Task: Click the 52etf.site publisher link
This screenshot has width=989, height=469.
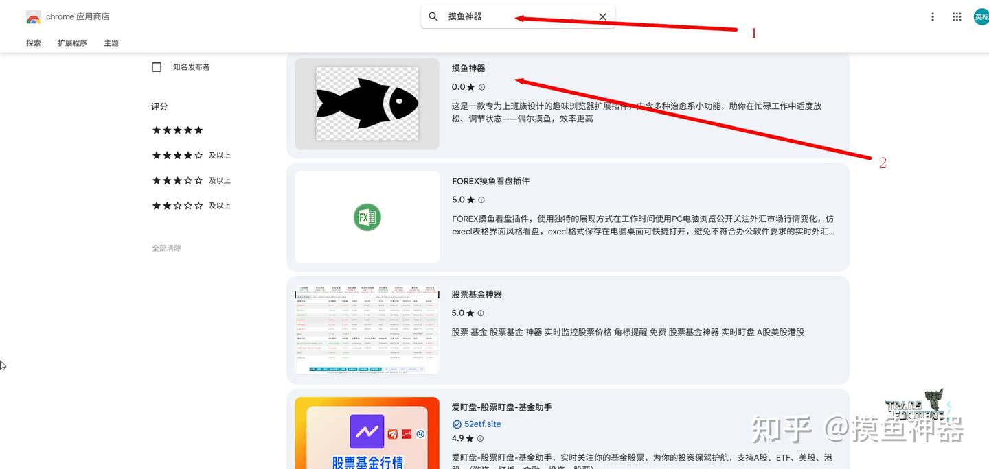Action: (x=483, y=424)
